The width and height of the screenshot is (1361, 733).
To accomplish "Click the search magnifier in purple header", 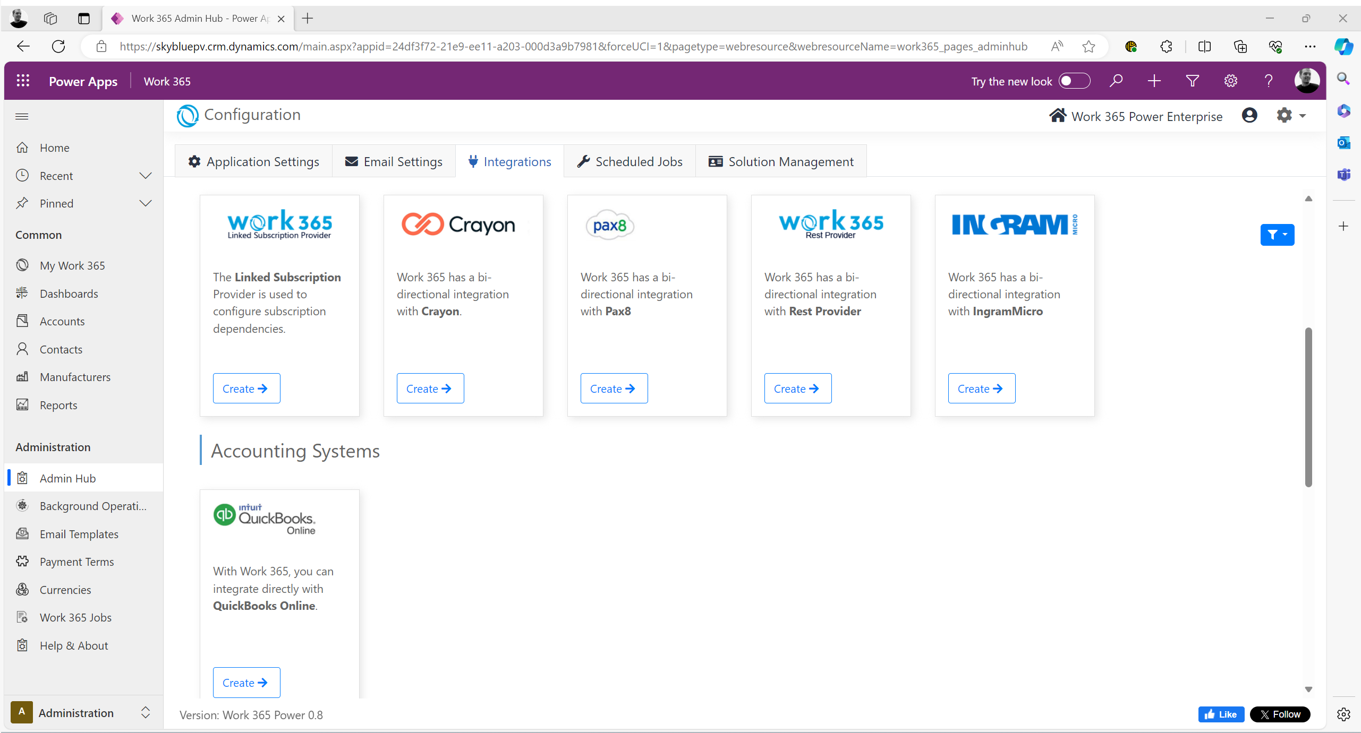I will click(x=1116, y=81).
